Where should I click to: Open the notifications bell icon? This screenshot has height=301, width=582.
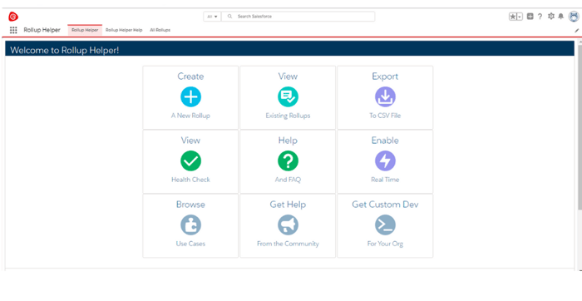click(x=561, y=17)
